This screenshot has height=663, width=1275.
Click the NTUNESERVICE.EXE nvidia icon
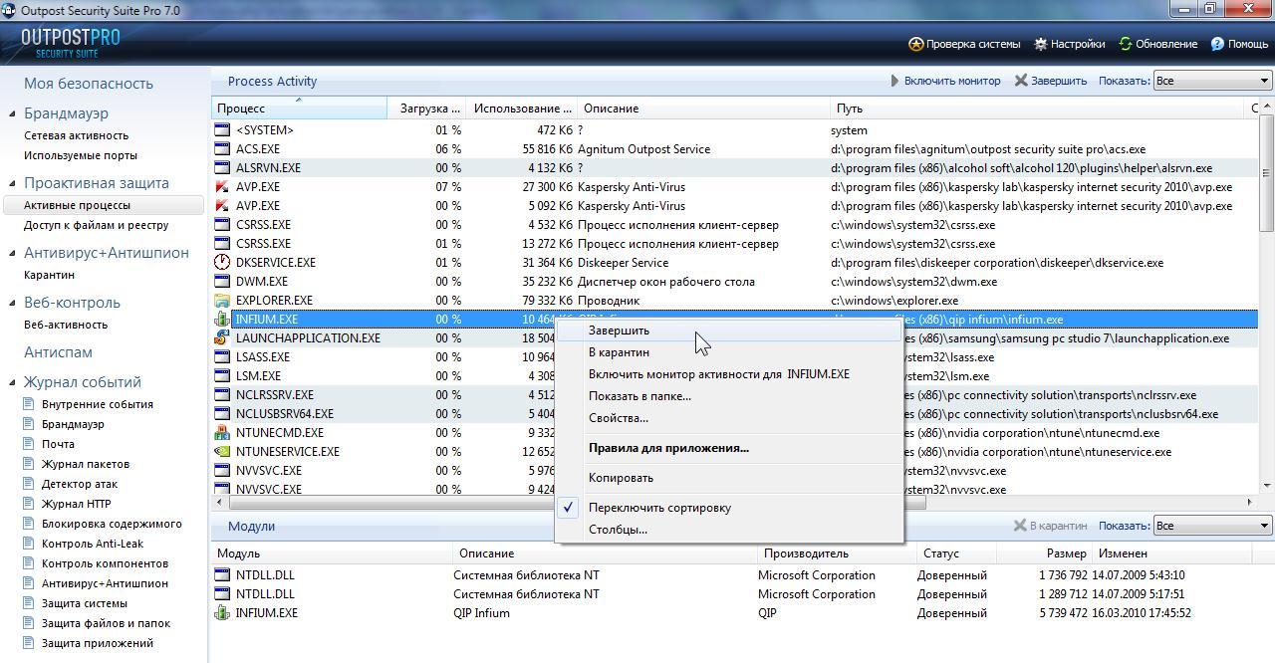coord(222,452)
